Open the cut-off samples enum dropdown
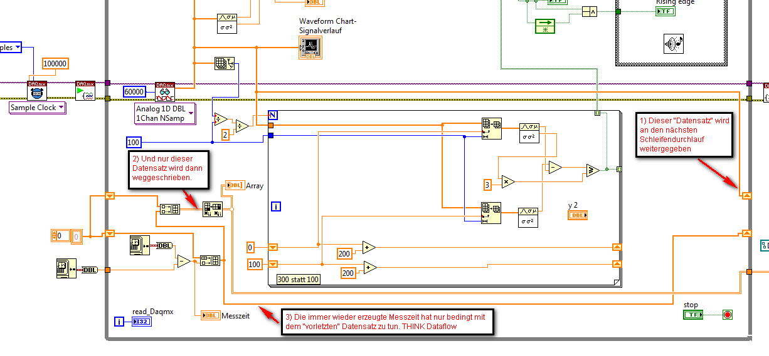Viewport: 769px width, 356px height. click(x=11, y=48)
